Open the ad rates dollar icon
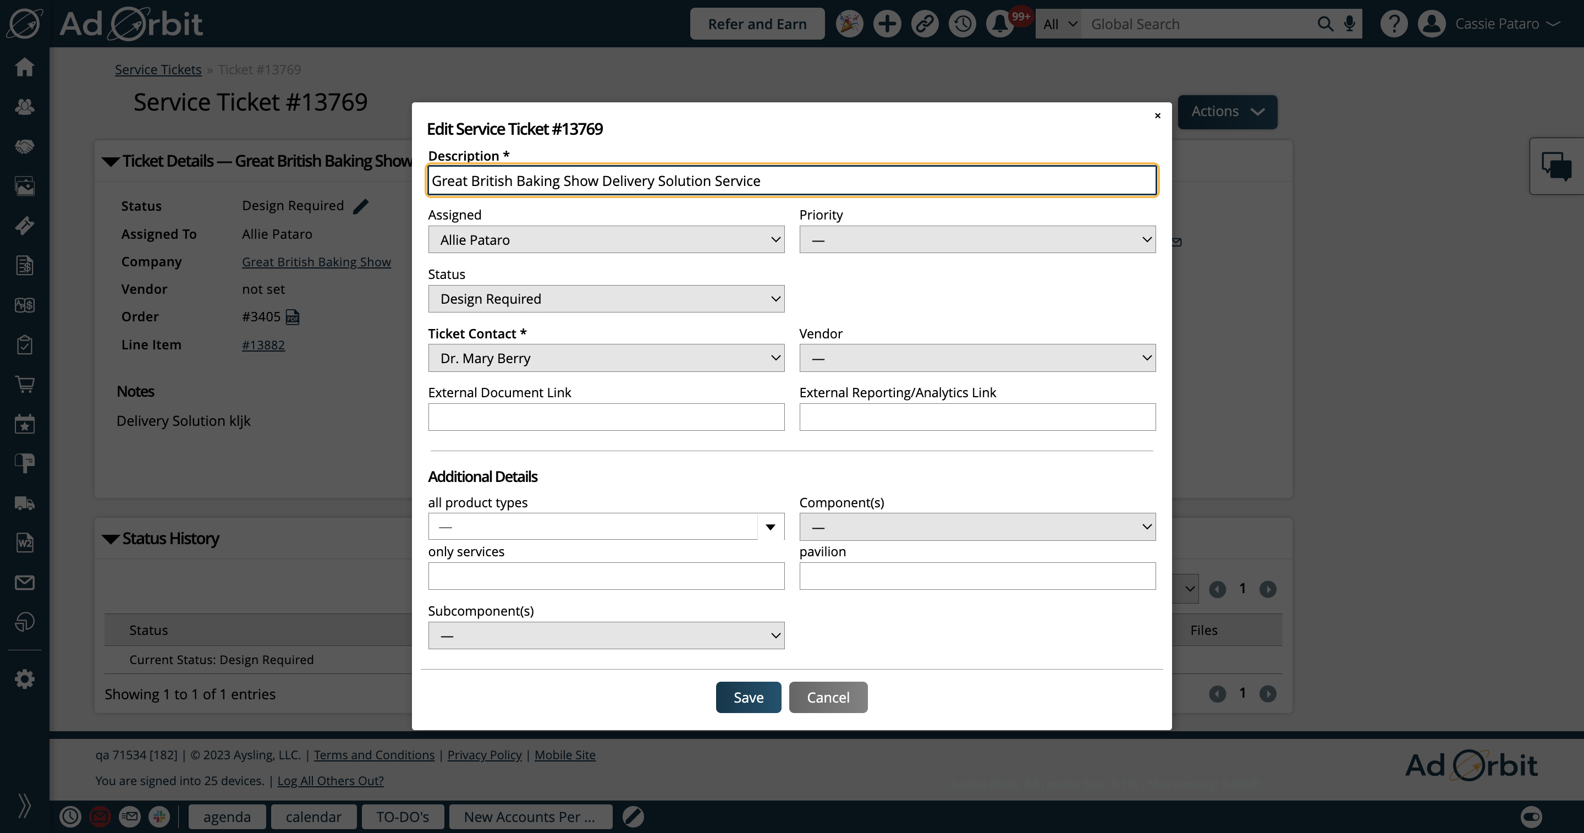This screenshot has height=833, width=1584. [x=25, y=305]
